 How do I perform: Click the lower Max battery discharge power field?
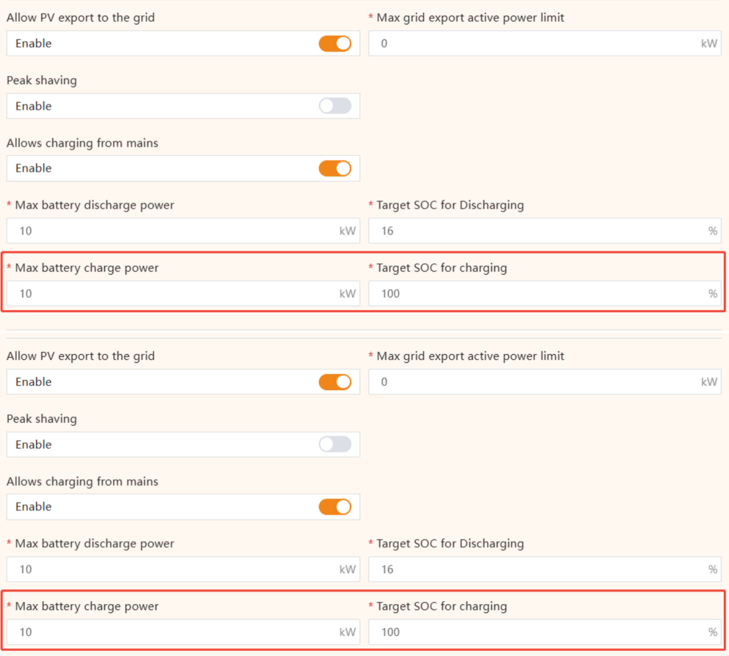pyautogui.click(x=175, y=569)
